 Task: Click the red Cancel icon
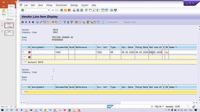tap(69, 10)
